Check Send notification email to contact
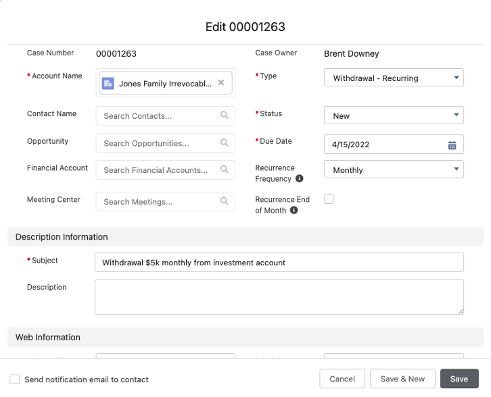The height and width of the screenshot is (397, 491). (15, 379)
